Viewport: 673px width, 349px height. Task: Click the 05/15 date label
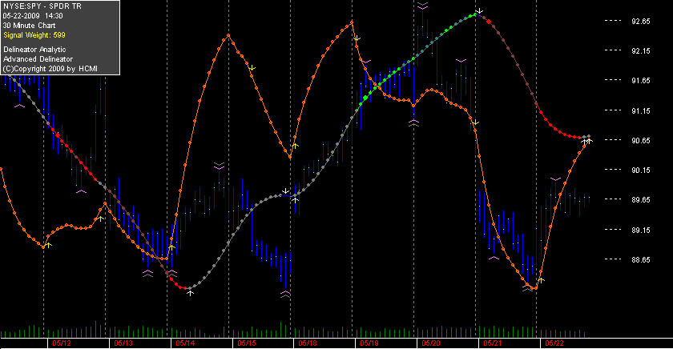[247, 343]
